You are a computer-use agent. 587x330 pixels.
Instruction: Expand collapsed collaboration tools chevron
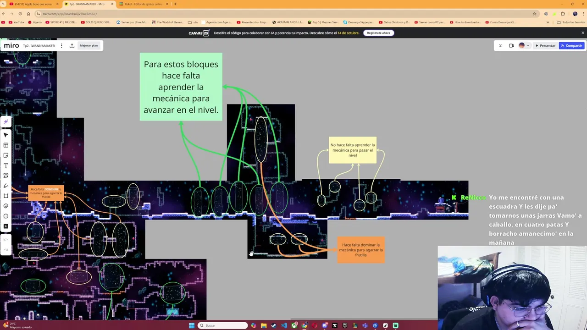pyautogui.click(x=500, y=45)
